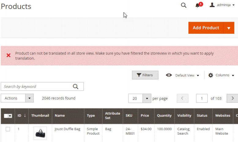Screen dimensions: 238x142
Task: Open the notifications bell icon
Action: pyautogui.click(x=198, y=5)
